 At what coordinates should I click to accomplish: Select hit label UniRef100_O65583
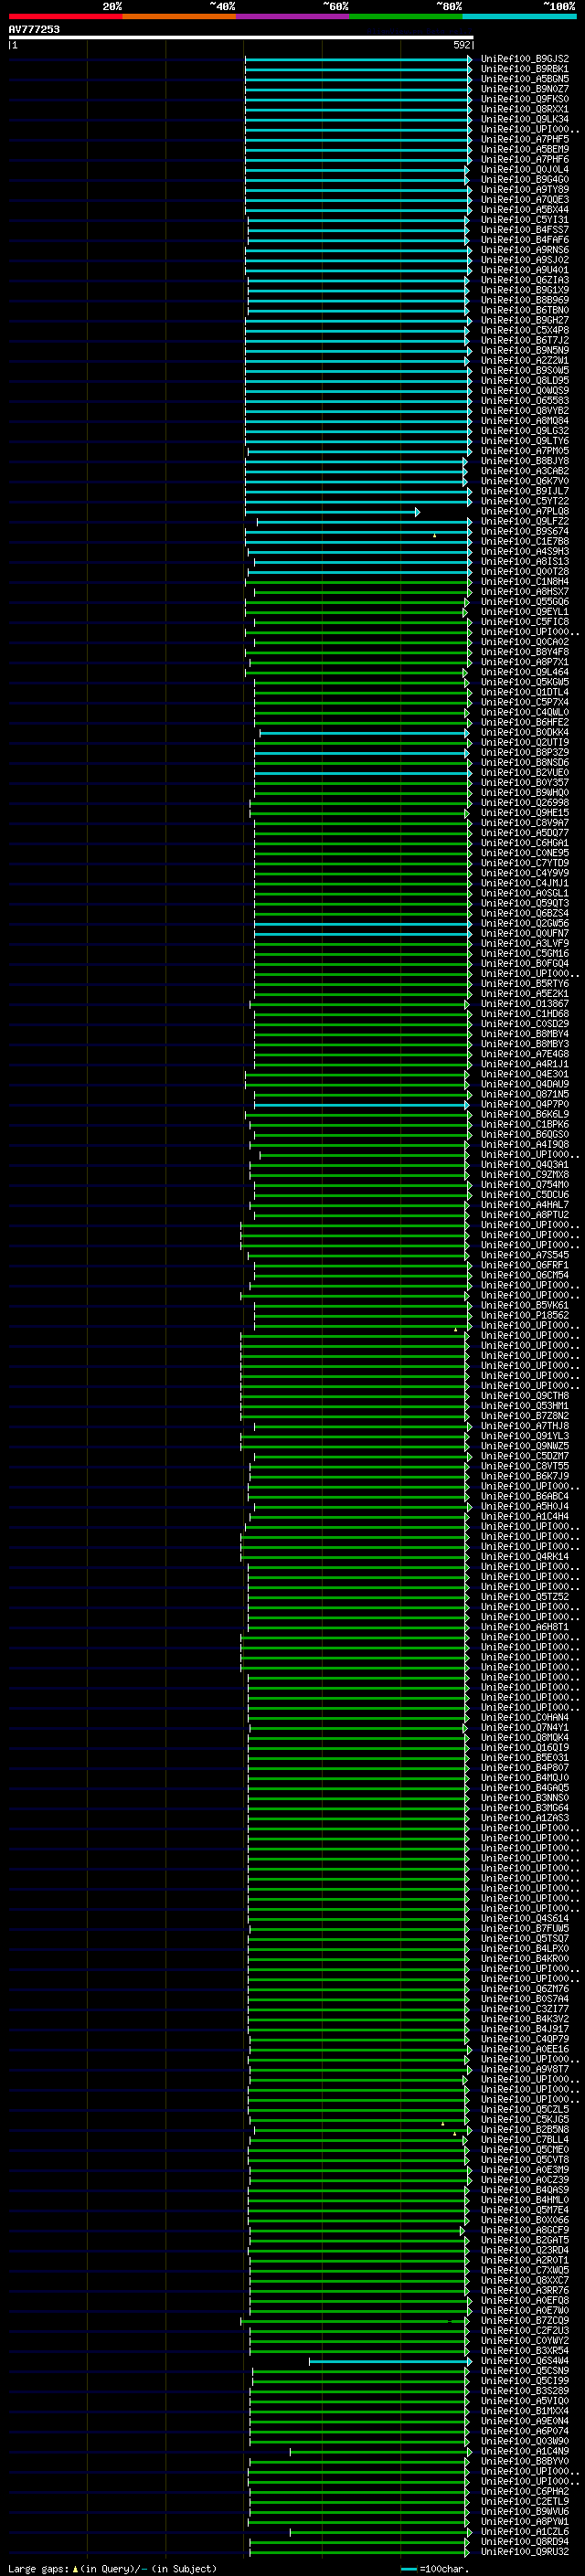coord(525,401)
